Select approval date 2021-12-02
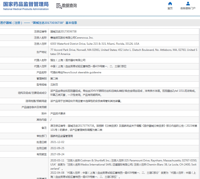Image resolution: width=200 pixels, height=179 pixels. pyautogui.click(x=57, y=142)
